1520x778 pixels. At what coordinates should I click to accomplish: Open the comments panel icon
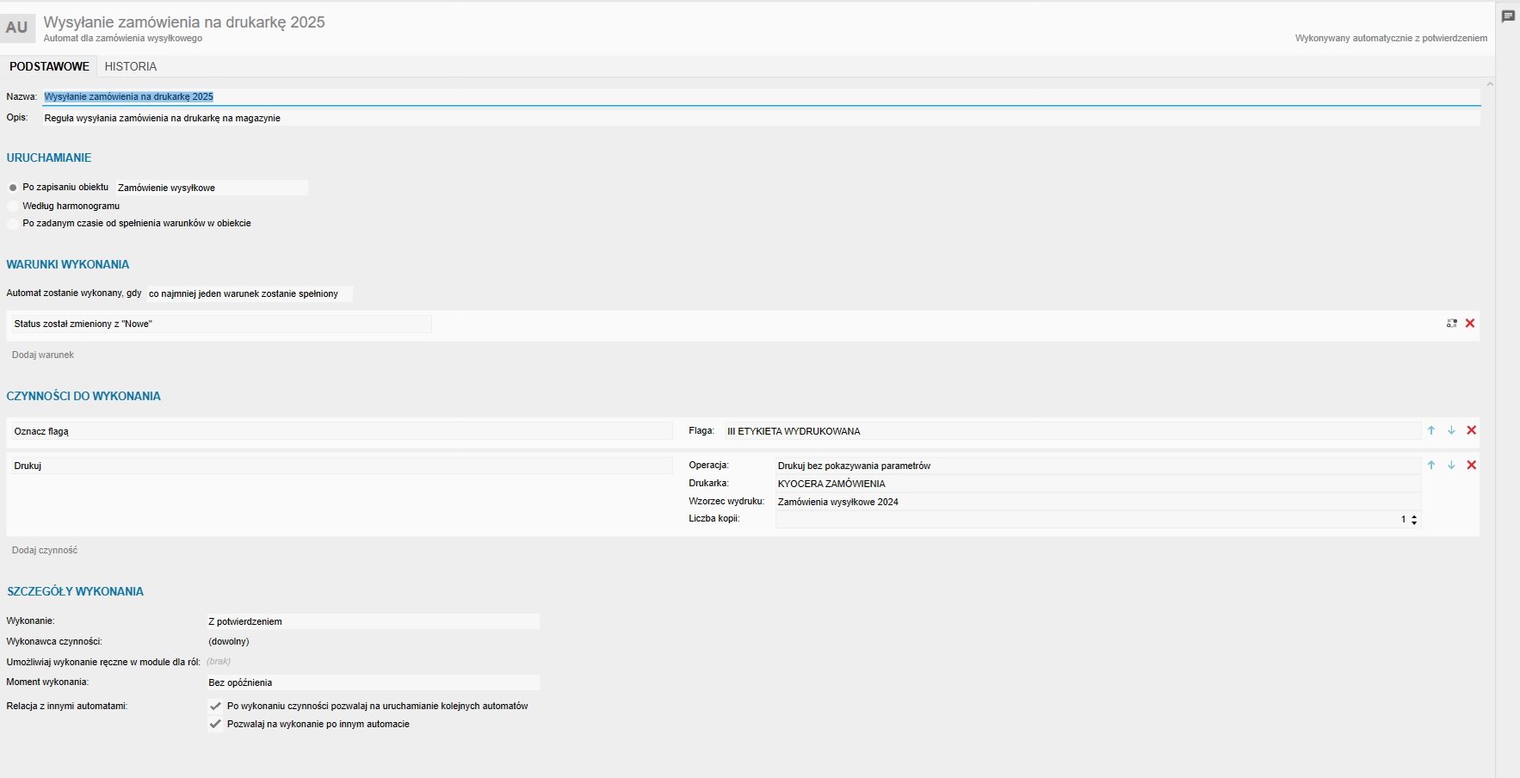pos(1508,16)
